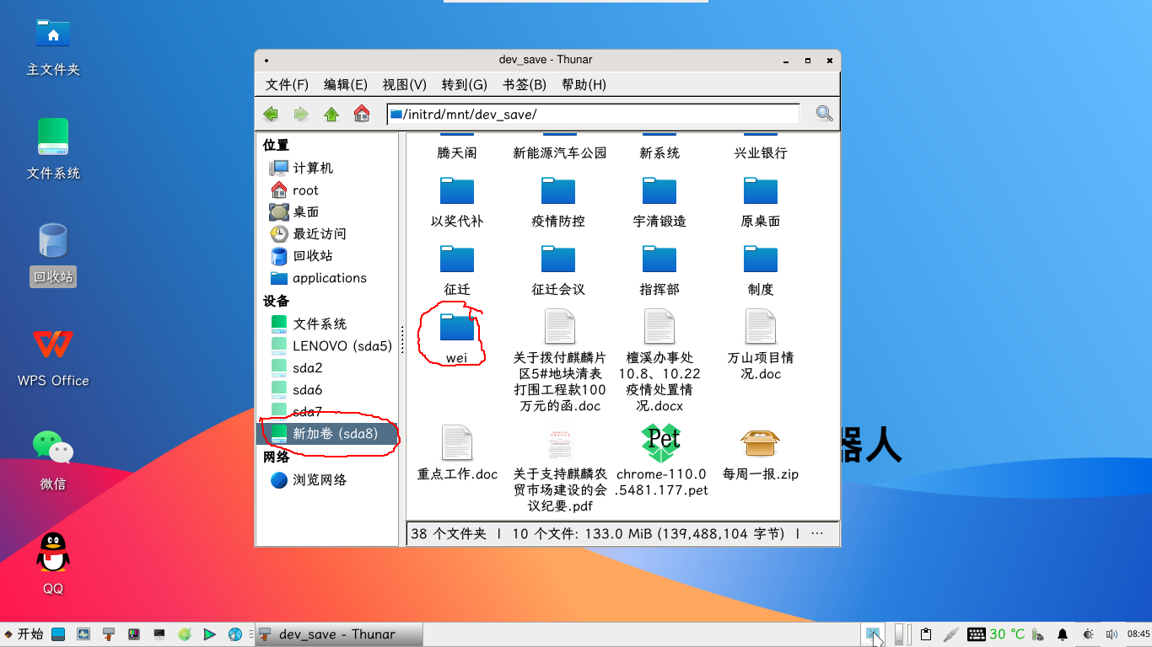Select the 指挥部 folder
The width and height of the screenshot is (1152, 647).
coord(659,270)
